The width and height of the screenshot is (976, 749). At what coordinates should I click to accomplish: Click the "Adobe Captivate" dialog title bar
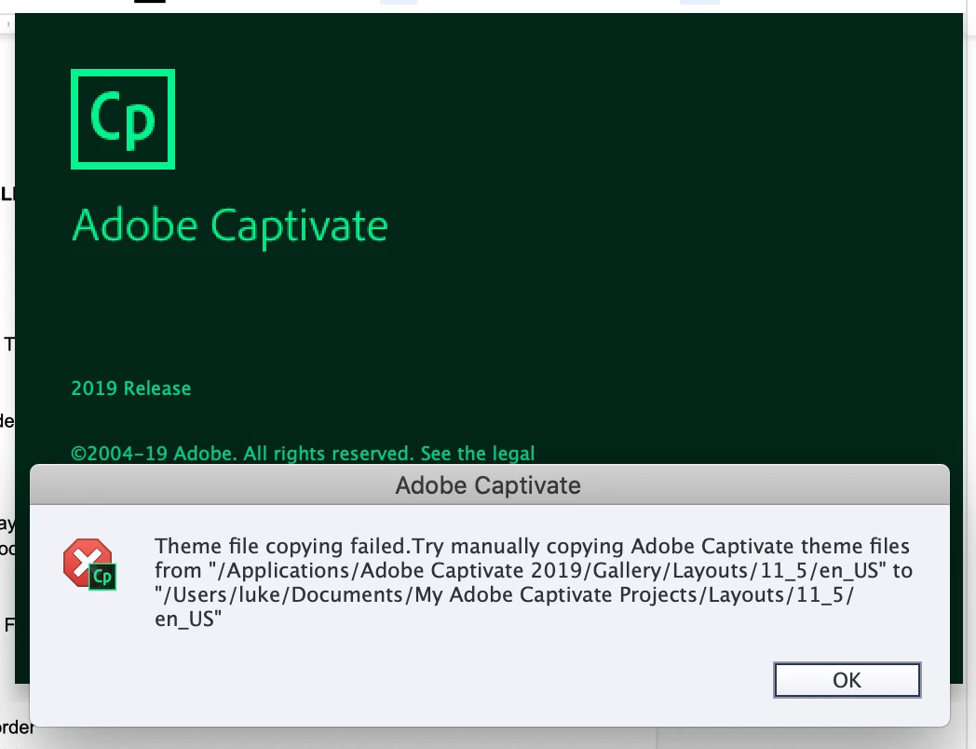click(x=489, y=485)
